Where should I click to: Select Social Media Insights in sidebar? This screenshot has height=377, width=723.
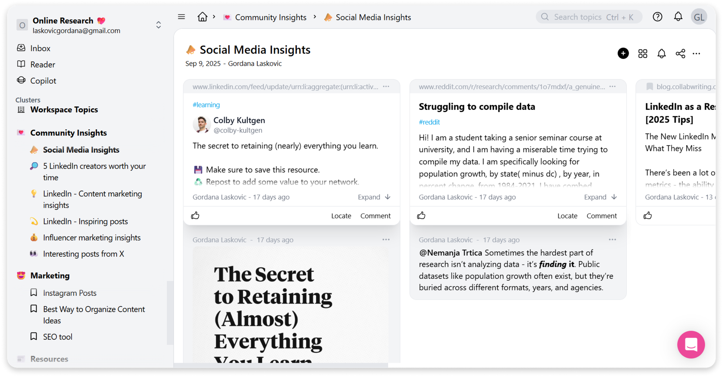81,150
